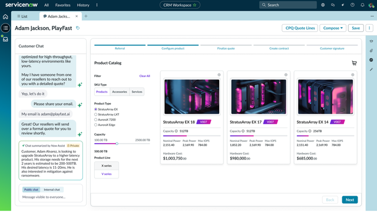Click the Clear All filter link
Screen dimensions: 377x212
click(144, 76)
